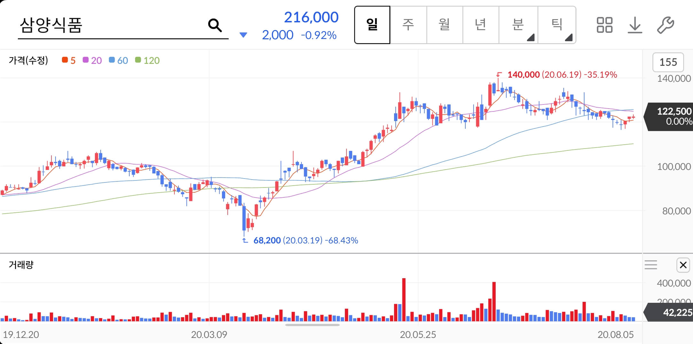Open the 분 (minute) interval dropdown
This screenshot has height=344, width=693.
coord(518,25)
